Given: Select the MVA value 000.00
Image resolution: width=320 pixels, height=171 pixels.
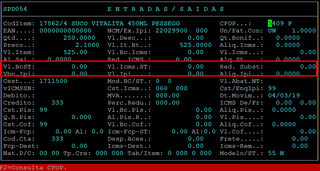Looking at the screenshot, I should tap(168, 95).
